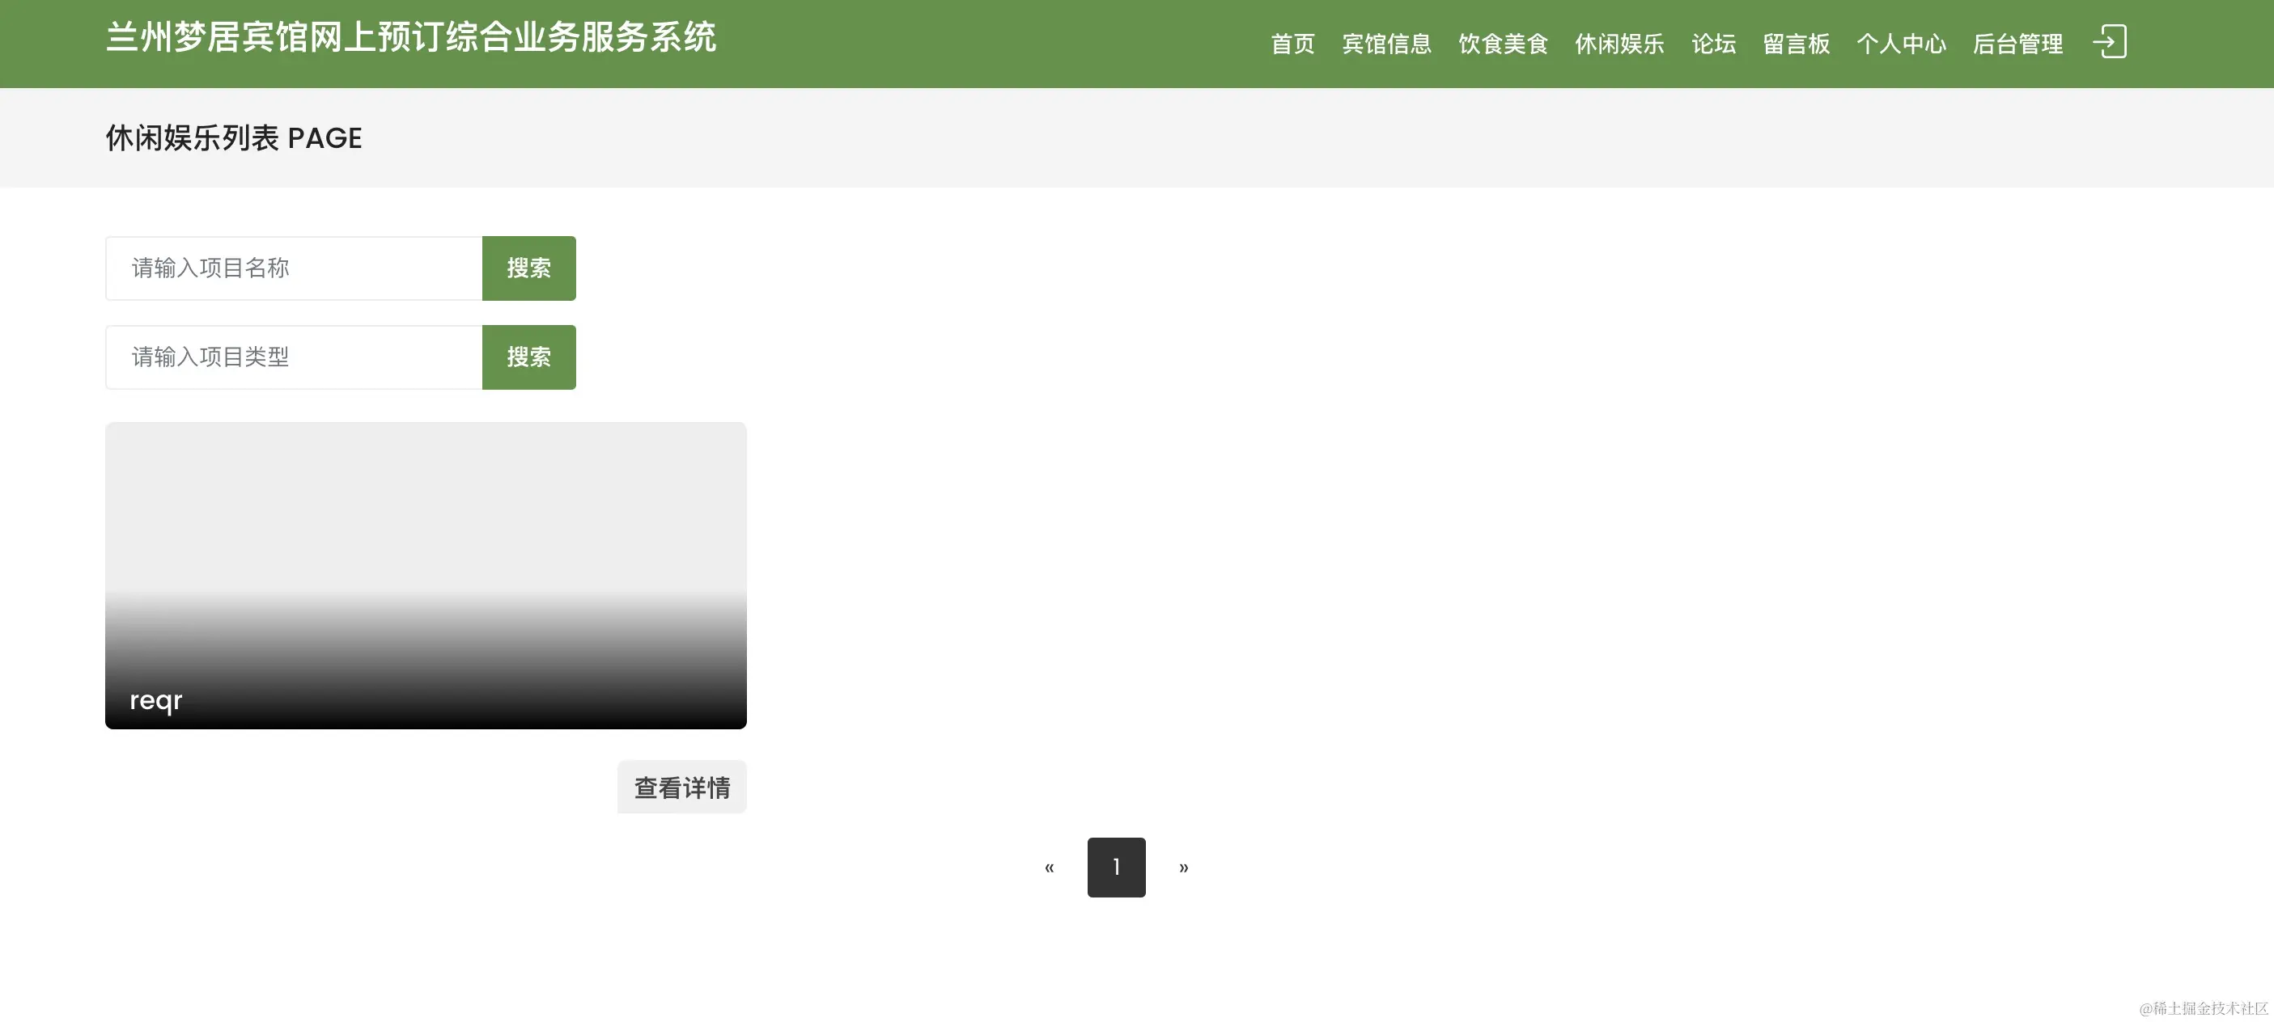Screen dimensions: 2274x1022
Task: Open 后台管理 from the navbar
Action: click(2018, 43)
